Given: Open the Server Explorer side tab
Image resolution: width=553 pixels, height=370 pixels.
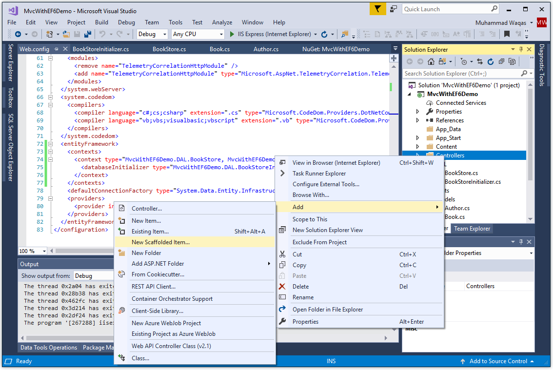Looking at the screenshot, I should click(x=11, y=62).
